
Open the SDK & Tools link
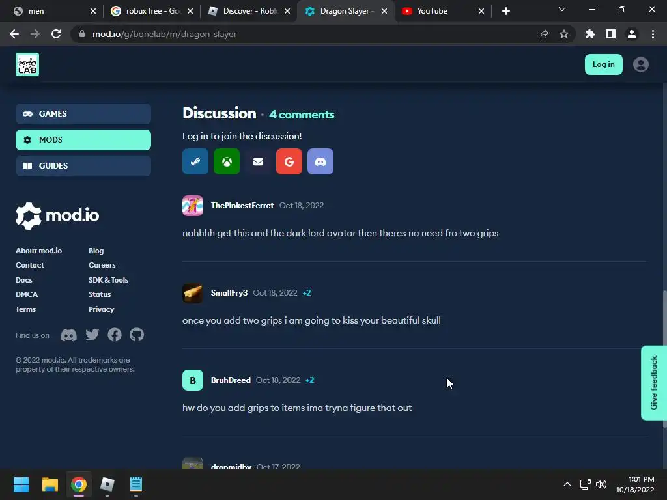(x=109, y=280)
